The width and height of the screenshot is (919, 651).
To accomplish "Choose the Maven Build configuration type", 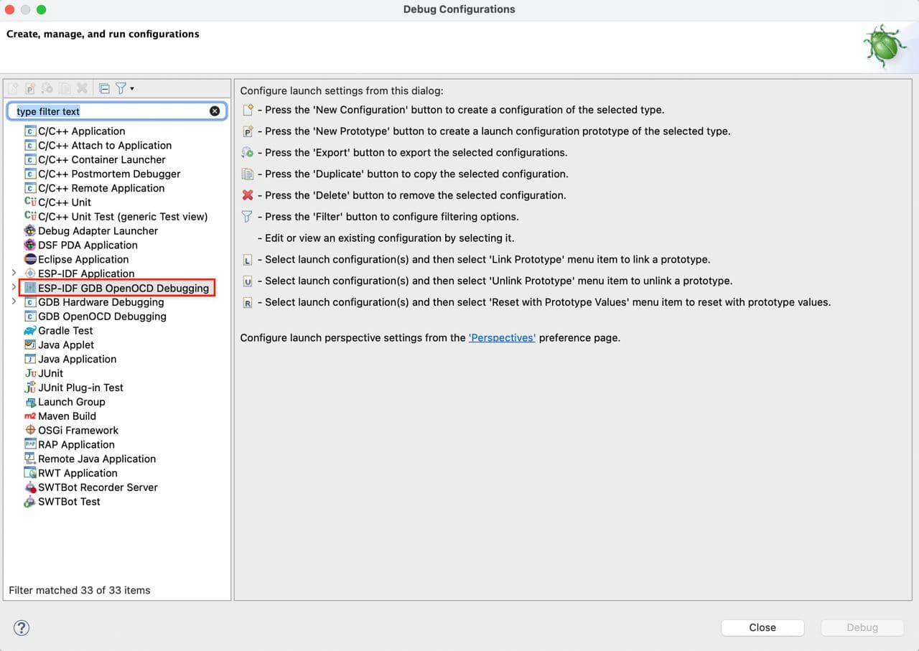I will pyautogui.click(x=67, y=416).
